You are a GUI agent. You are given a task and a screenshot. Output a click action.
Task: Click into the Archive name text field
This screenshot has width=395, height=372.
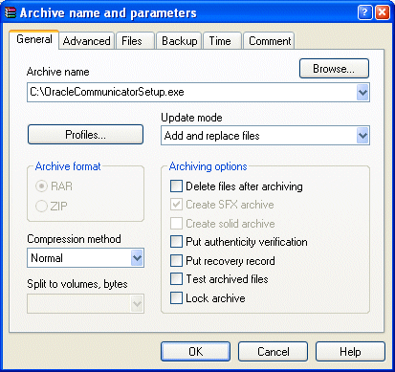click(191, 93)
